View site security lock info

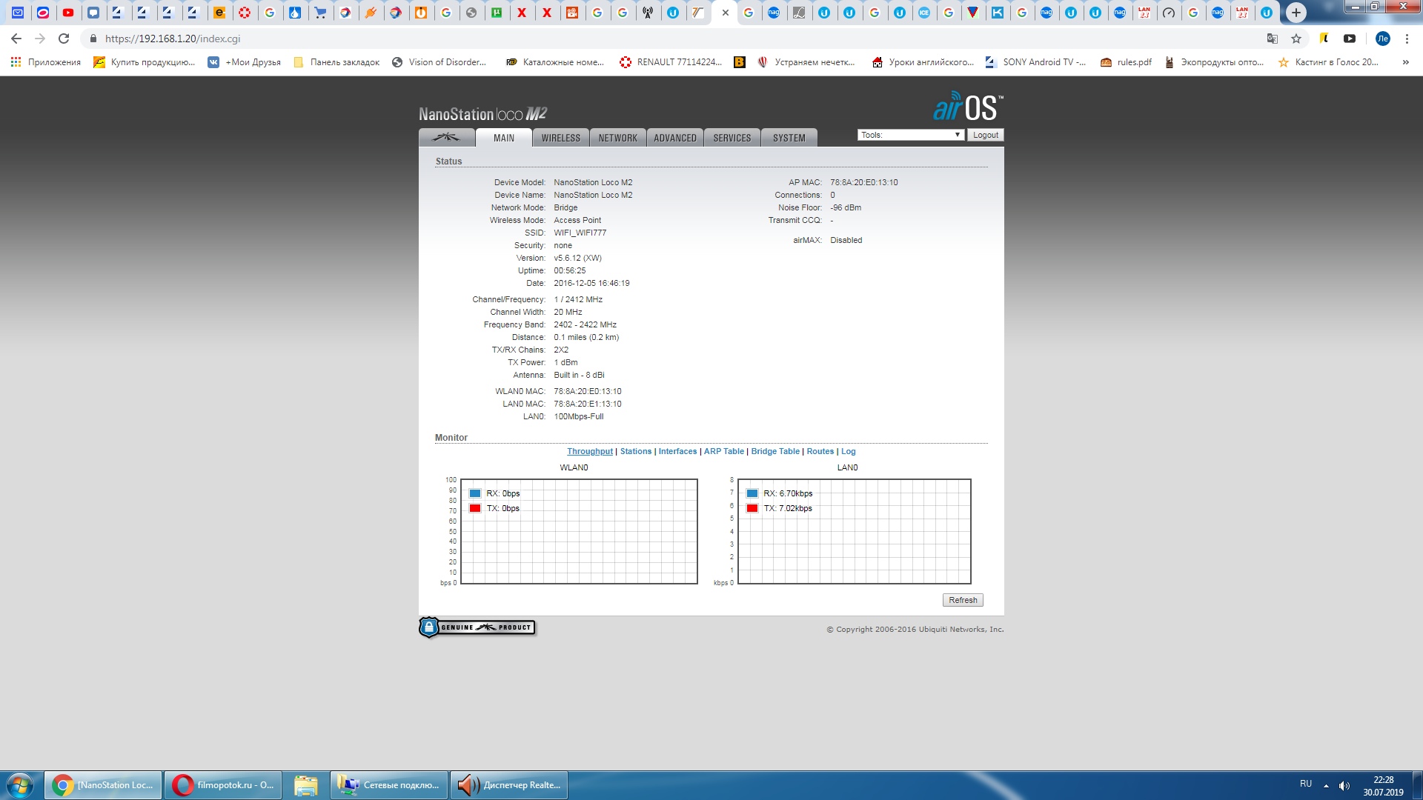click(93, 39)
